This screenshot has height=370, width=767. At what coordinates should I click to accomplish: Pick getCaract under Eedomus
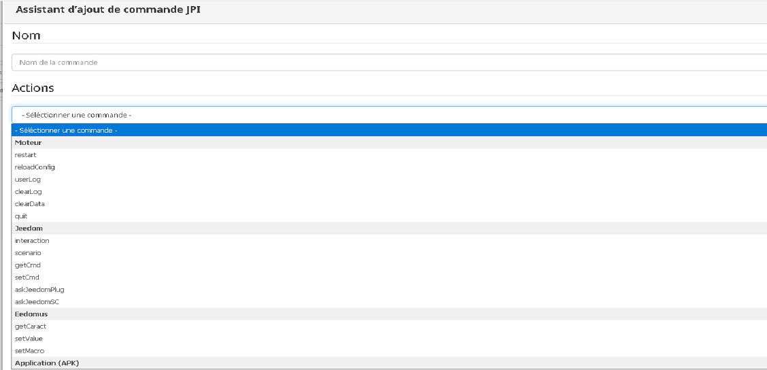(x=31, y=326)
